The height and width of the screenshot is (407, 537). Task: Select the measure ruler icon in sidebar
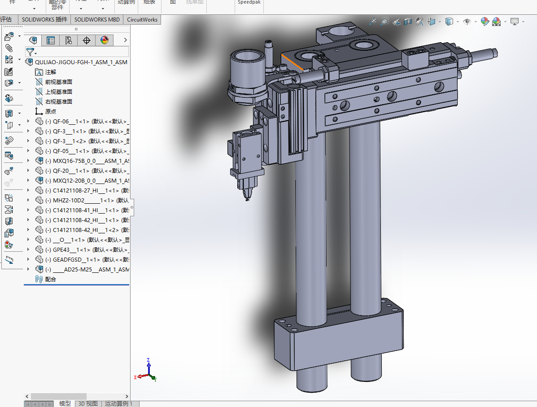click(9, 260)
